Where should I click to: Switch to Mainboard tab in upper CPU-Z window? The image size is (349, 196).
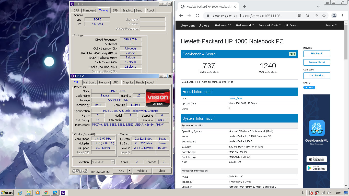click(89, 10)
